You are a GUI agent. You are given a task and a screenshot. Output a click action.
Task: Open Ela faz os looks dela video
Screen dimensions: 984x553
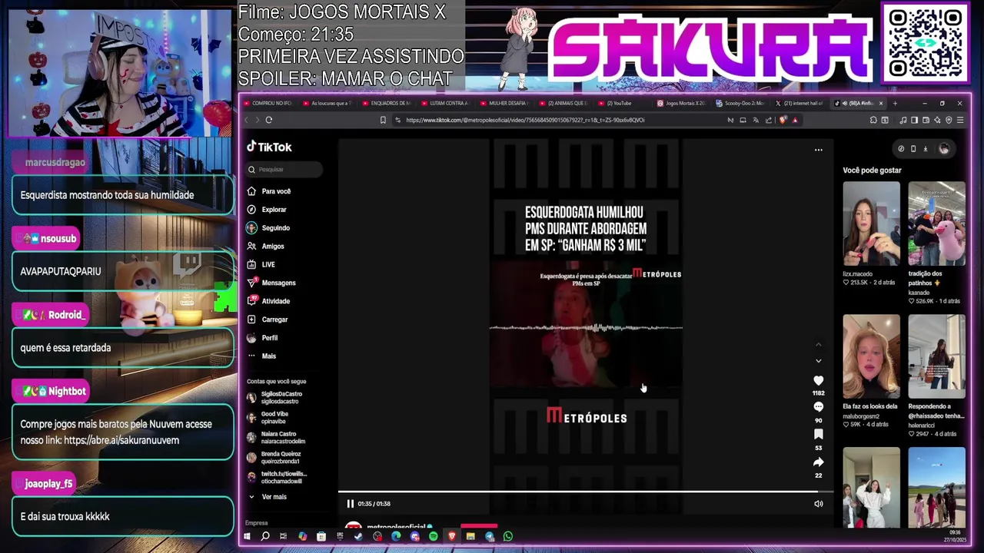(x=871, y=356)
